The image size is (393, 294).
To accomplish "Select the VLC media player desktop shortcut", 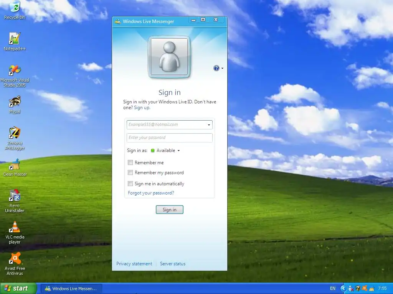I will pyautogui.click(x=15, y=232).
